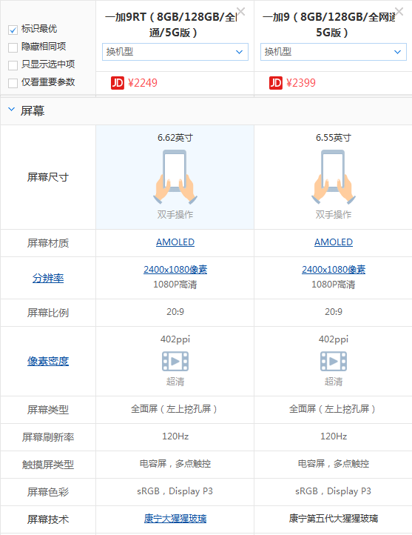The width and height of the screenshot is (412, 535).
Task: Click the film icon under 一加9 402ppi
Action: coord(334,361)
